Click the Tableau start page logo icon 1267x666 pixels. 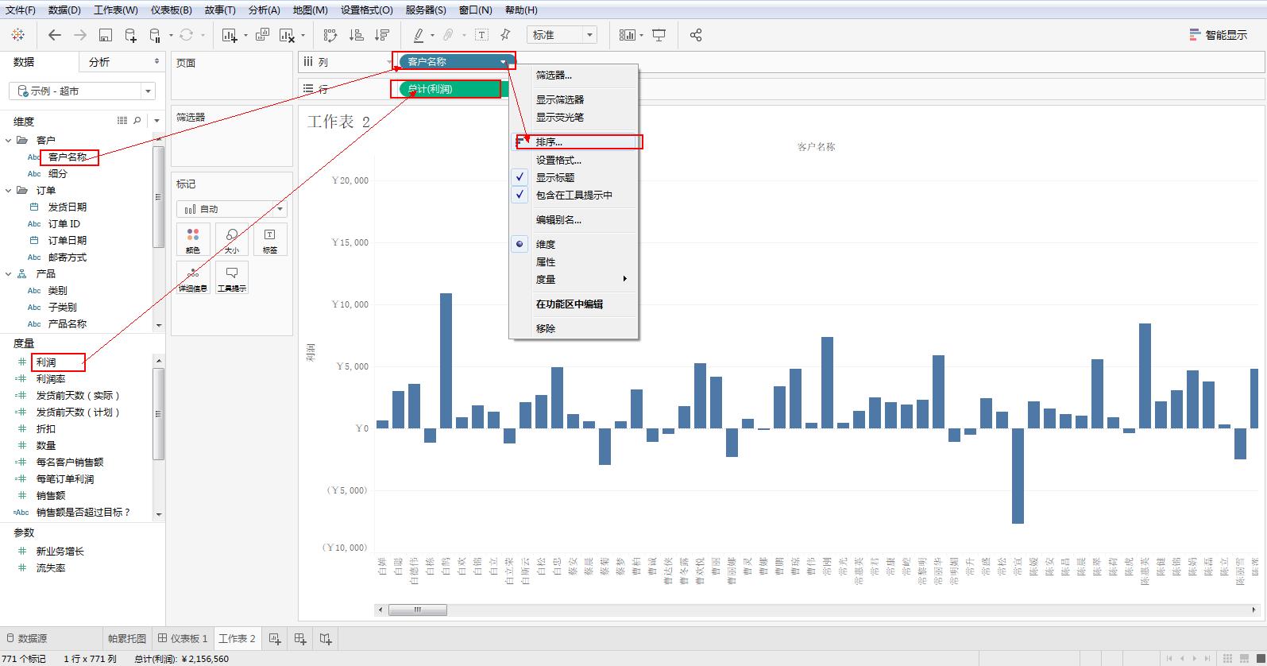[18, 35]
